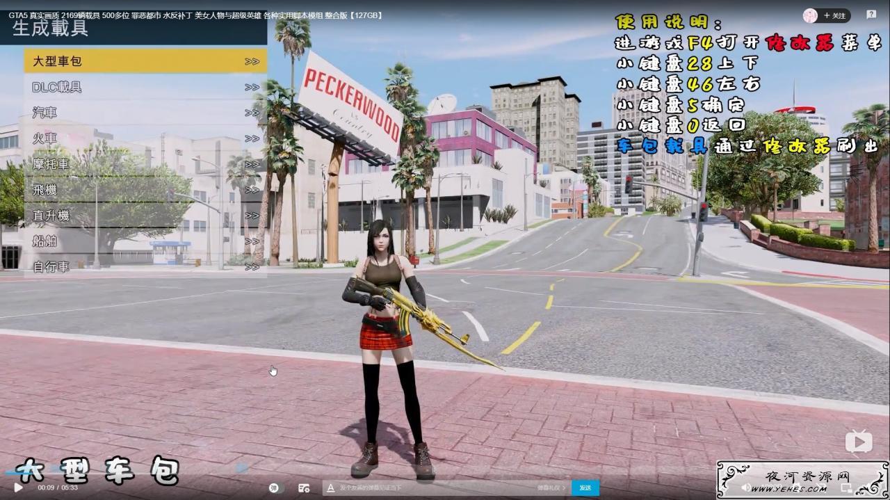Open the question mark feedback icon

(871, 15)
